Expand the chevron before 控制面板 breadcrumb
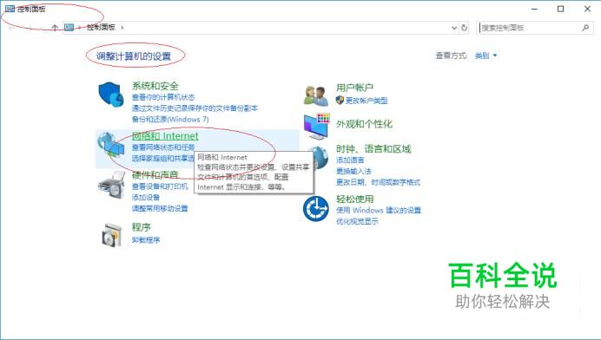 point(79,28)
